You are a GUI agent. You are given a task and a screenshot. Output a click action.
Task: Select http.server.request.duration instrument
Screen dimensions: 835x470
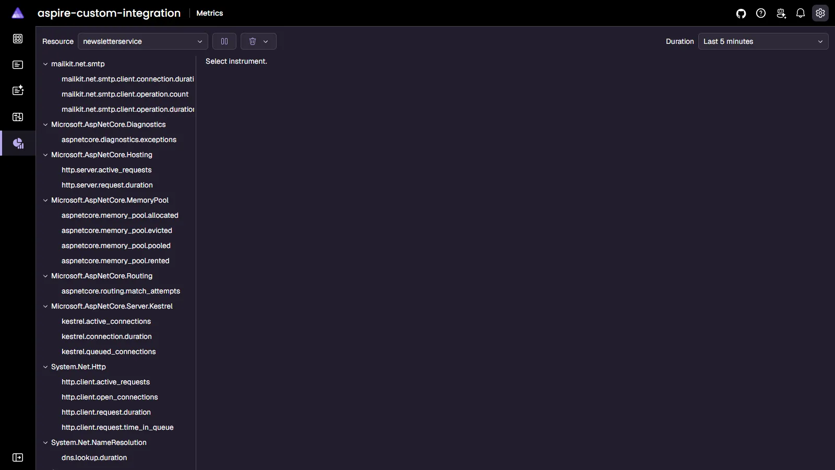pos(107,185)
